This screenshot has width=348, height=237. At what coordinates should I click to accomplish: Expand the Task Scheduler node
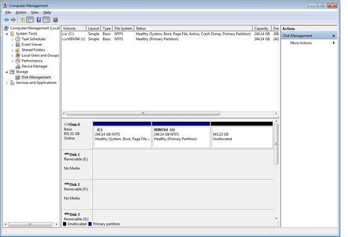(12, 39)
